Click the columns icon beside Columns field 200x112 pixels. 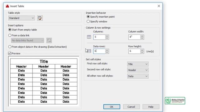point(89,37)
